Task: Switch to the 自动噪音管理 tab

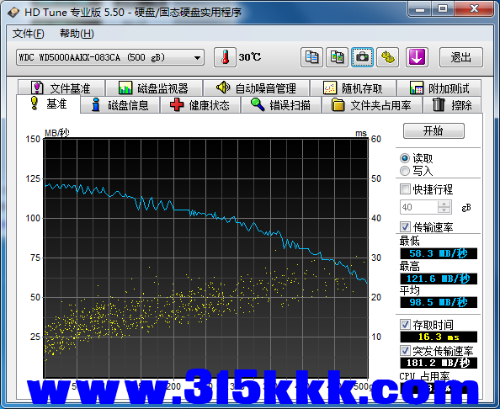Action: pyautogui.click(x=257, y=88)
